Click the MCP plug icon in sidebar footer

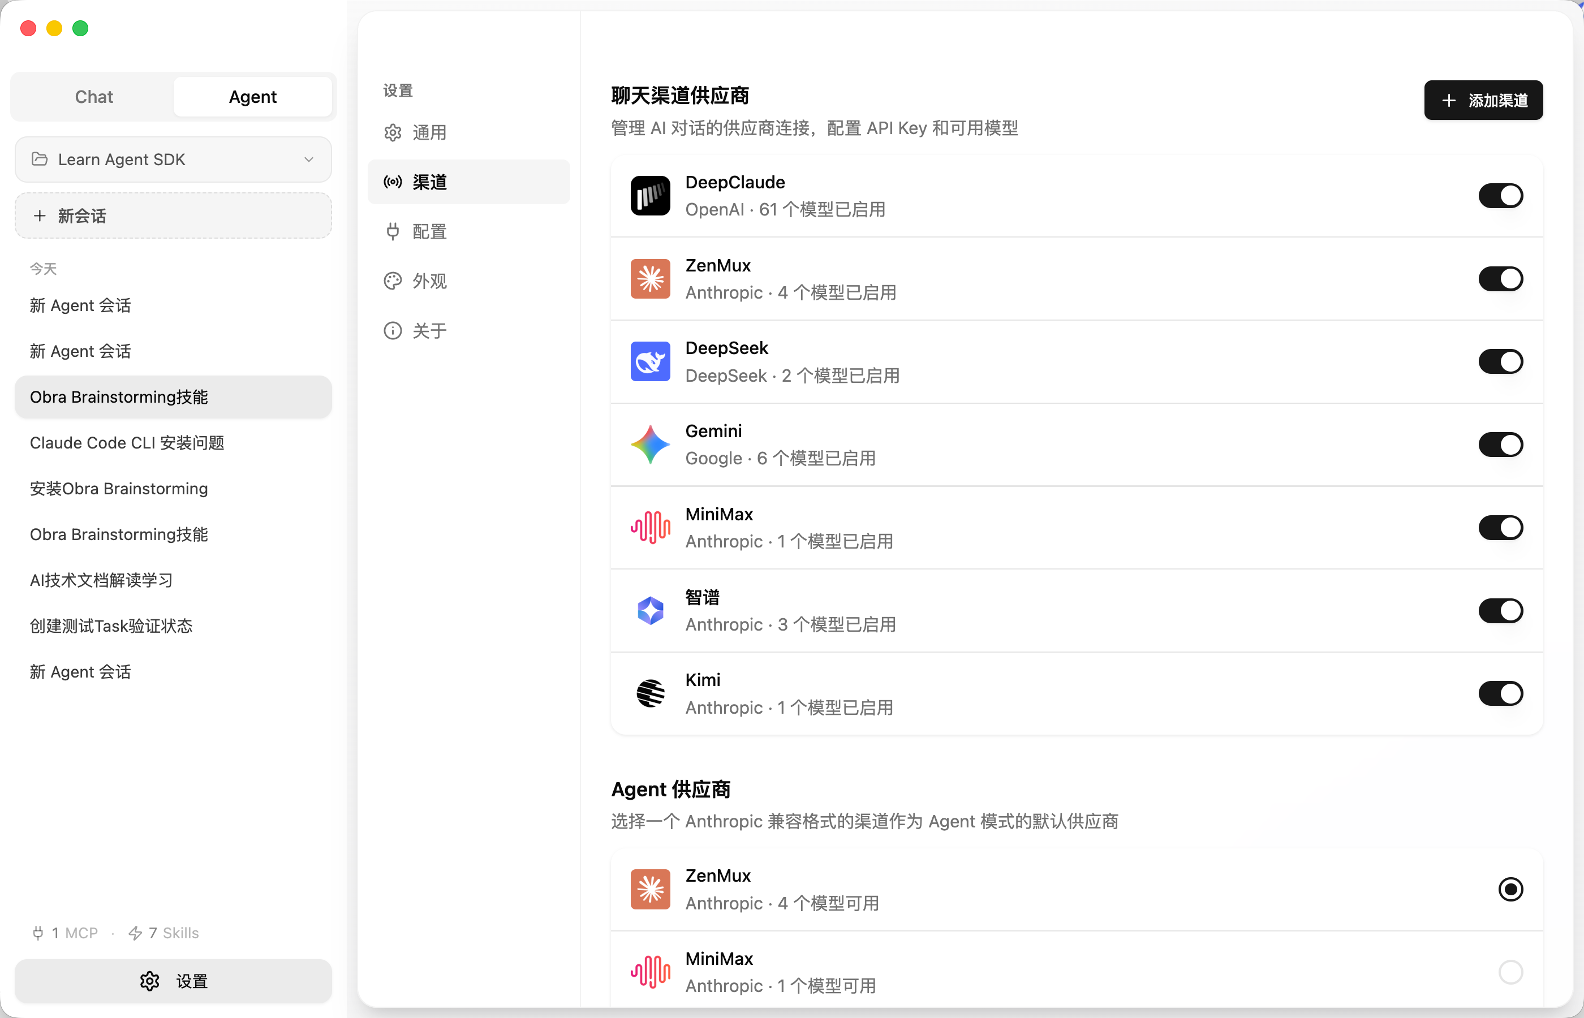(x=38, y=933)
